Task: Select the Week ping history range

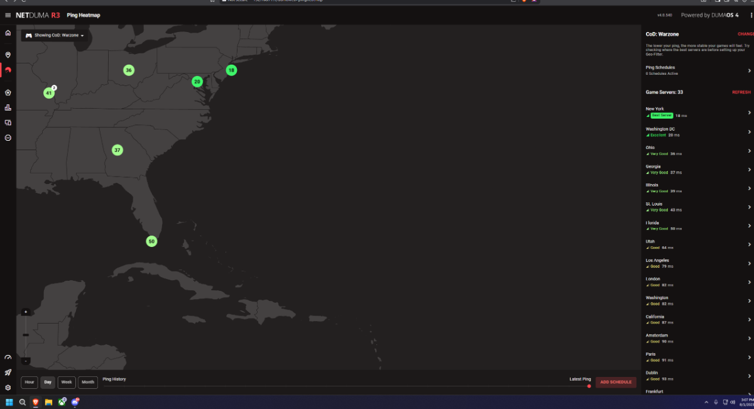Action: 67,382
